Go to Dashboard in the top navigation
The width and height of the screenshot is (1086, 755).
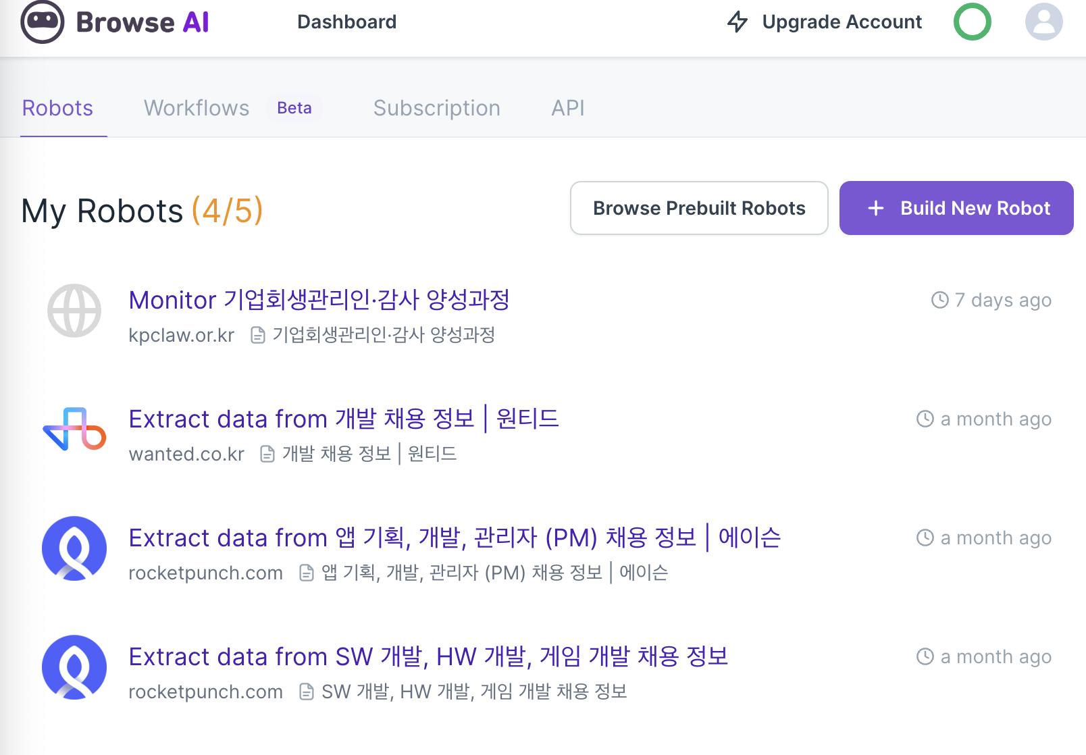pyautogui.click(x=346, y=22)
